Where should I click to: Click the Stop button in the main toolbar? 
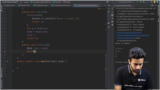point(147,2)
